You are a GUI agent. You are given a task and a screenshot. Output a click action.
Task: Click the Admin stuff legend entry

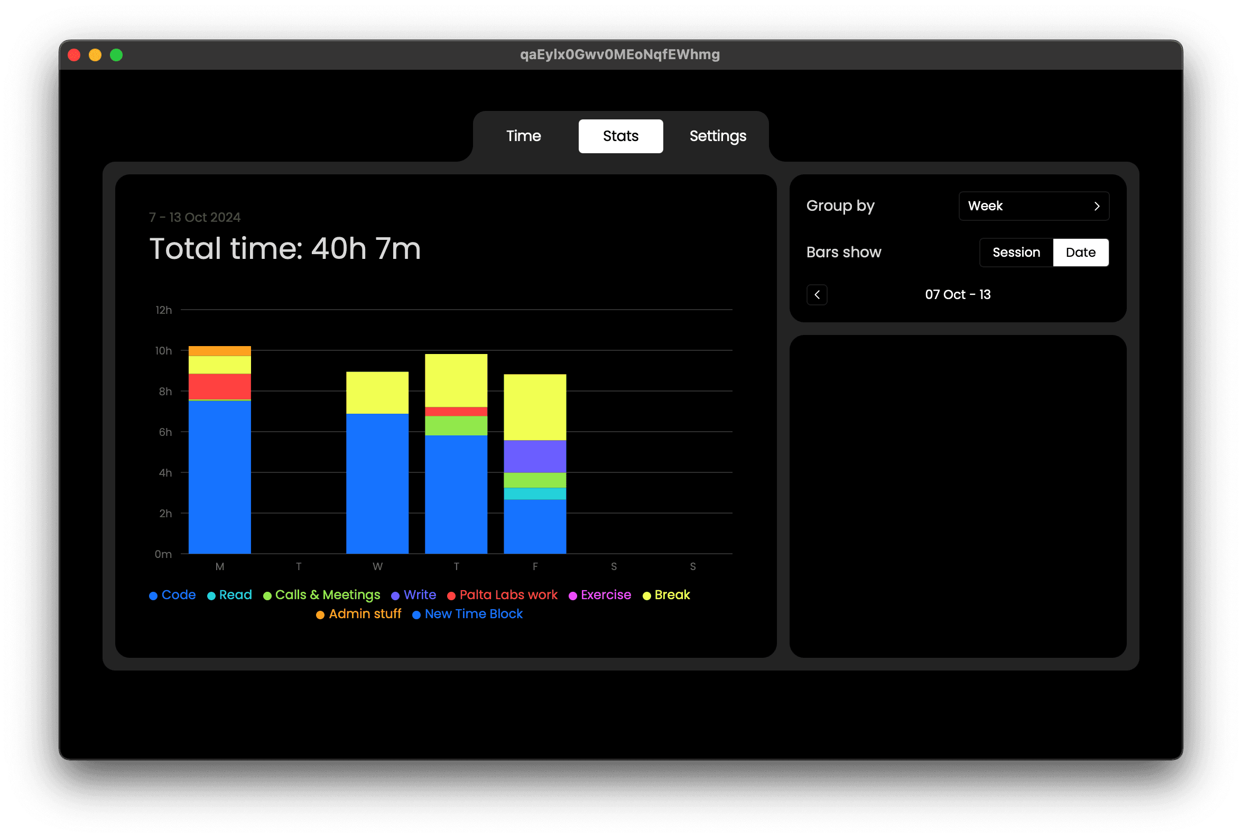pyautogui.click(x=365, y=614)
